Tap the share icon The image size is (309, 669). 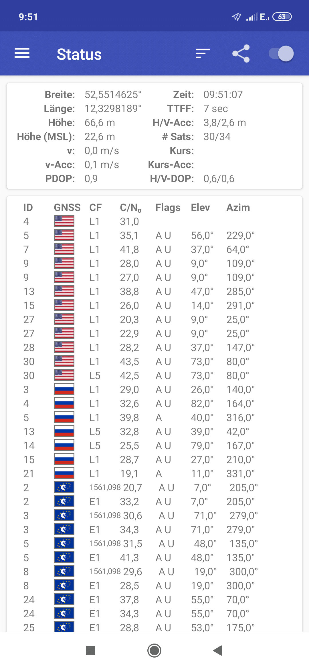[241, 53]
